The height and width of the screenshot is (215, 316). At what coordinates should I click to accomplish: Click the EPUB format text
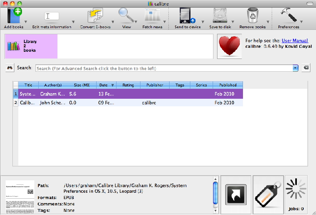coord(69,197)
